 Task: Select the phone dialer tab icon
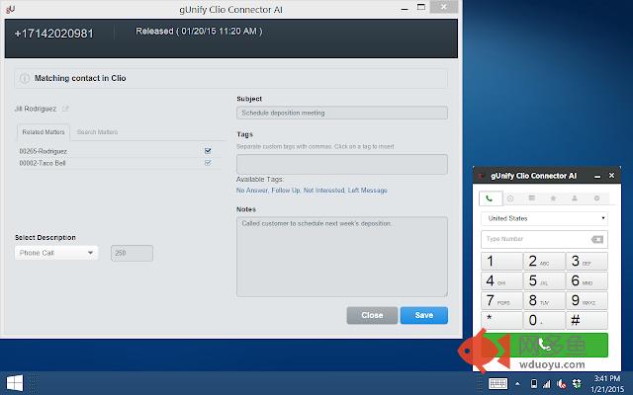tap(490, 198)
